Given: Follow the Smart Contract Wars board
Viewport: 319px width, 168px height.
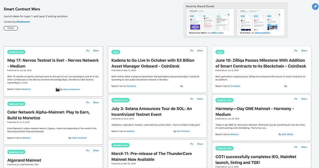Looking at the screenshot, I should tap(11, 28).
